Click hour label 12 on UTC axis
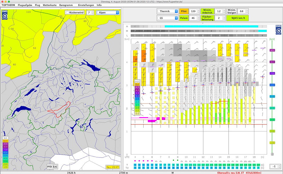Viewport: 283px width, 174px height. pos(203,157)
